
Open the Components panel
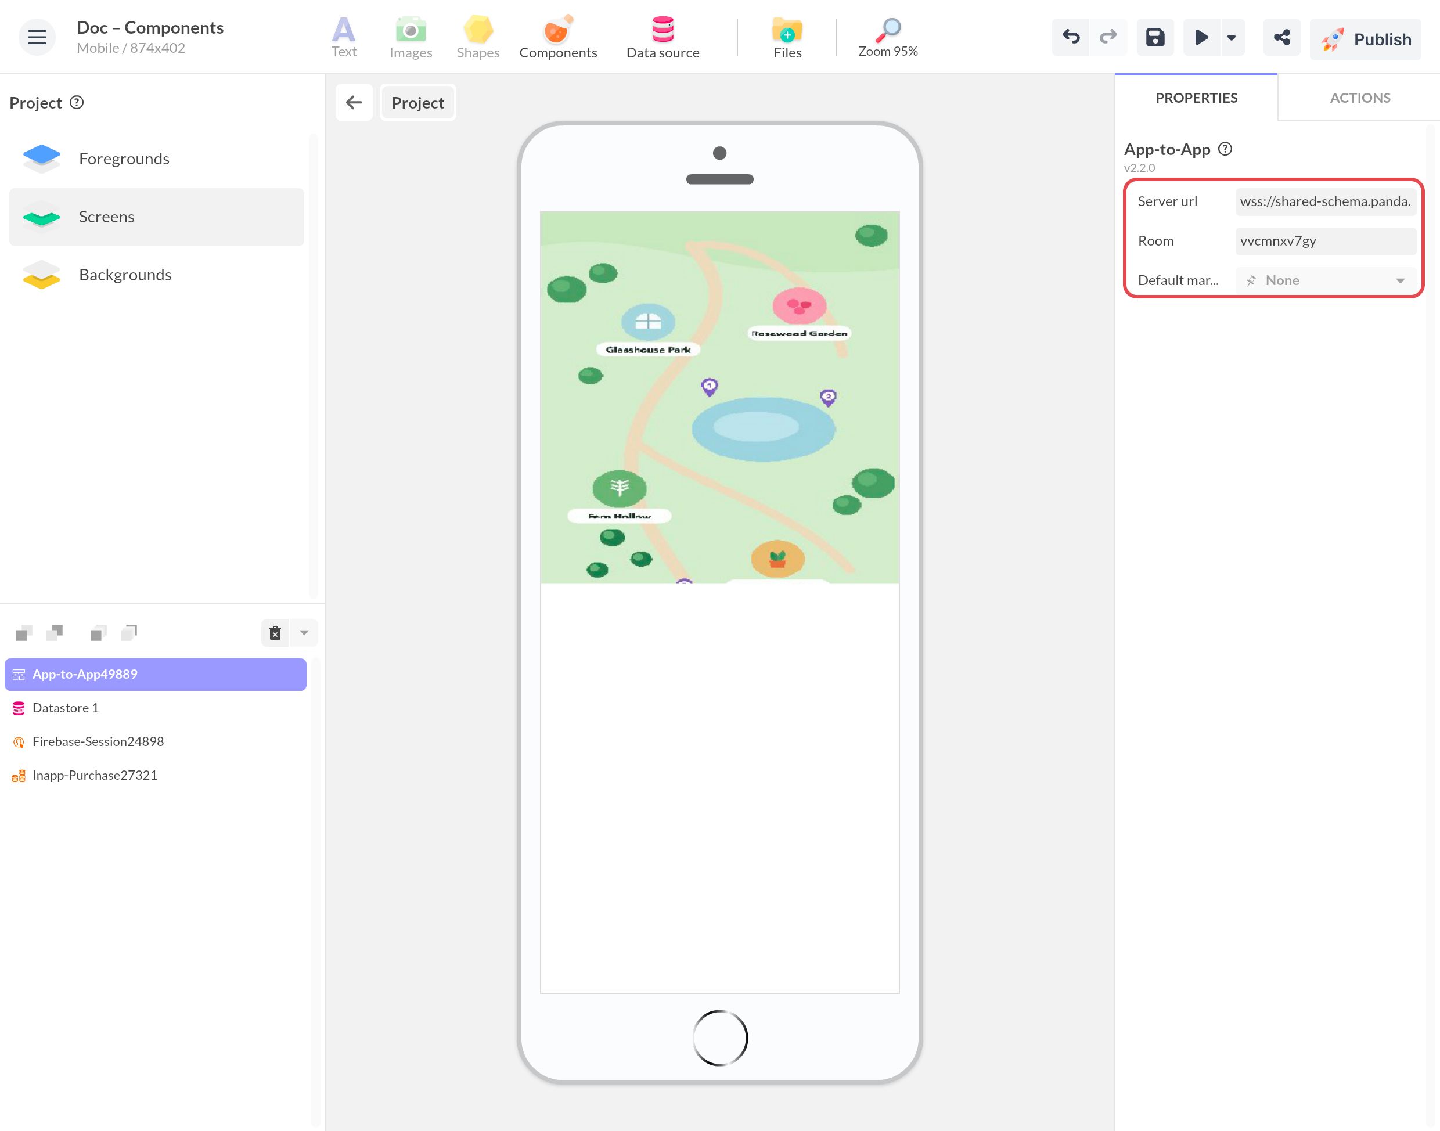[558, 38]
